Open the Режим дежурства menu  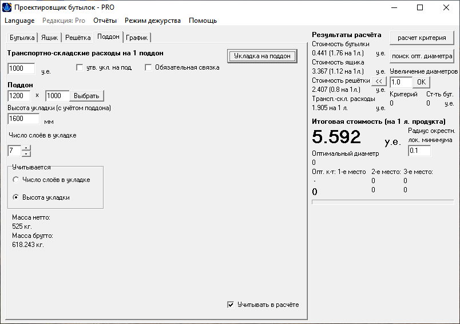coord(153,21)
